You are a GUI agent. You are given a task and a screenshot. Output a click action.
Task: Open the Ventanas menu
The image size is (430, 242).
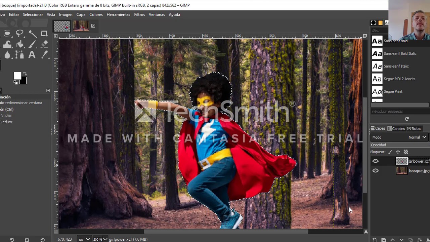tap(157, 14)
